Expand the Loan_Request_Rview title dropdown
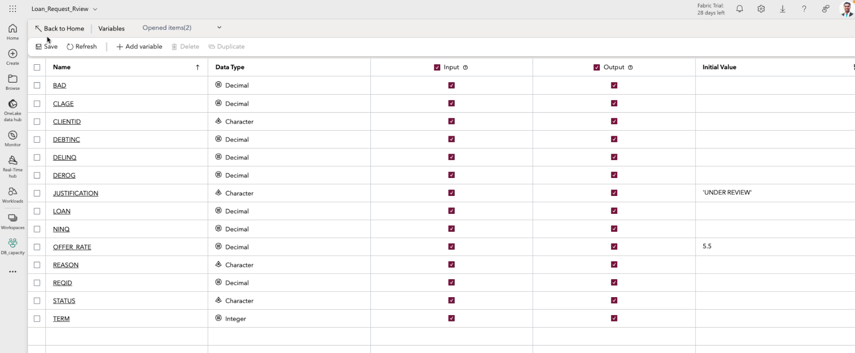Screen dimensions: 855x353 95,9
